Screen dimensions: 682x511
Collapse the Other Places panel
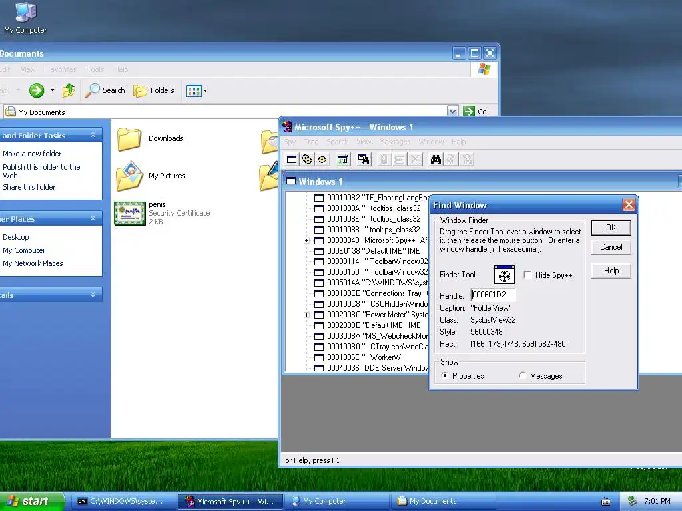93,218
